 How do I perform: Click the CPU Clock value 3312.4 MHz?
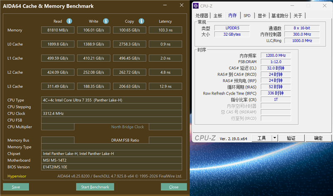(x=112, y=113)
